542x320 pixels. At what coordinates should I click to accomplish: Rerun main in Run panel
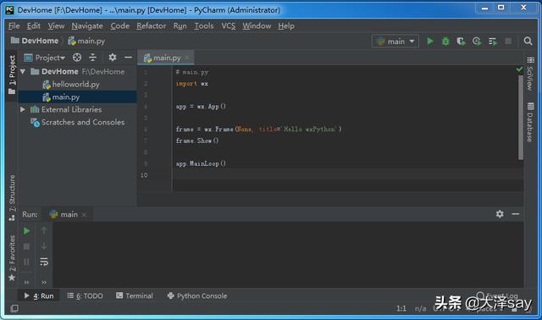[26, 231]
